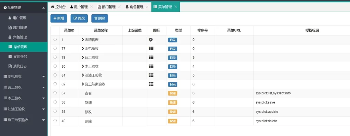Switch to the 控制台 tab
Screen dimensions: 350x136
[x=58, y=7]
